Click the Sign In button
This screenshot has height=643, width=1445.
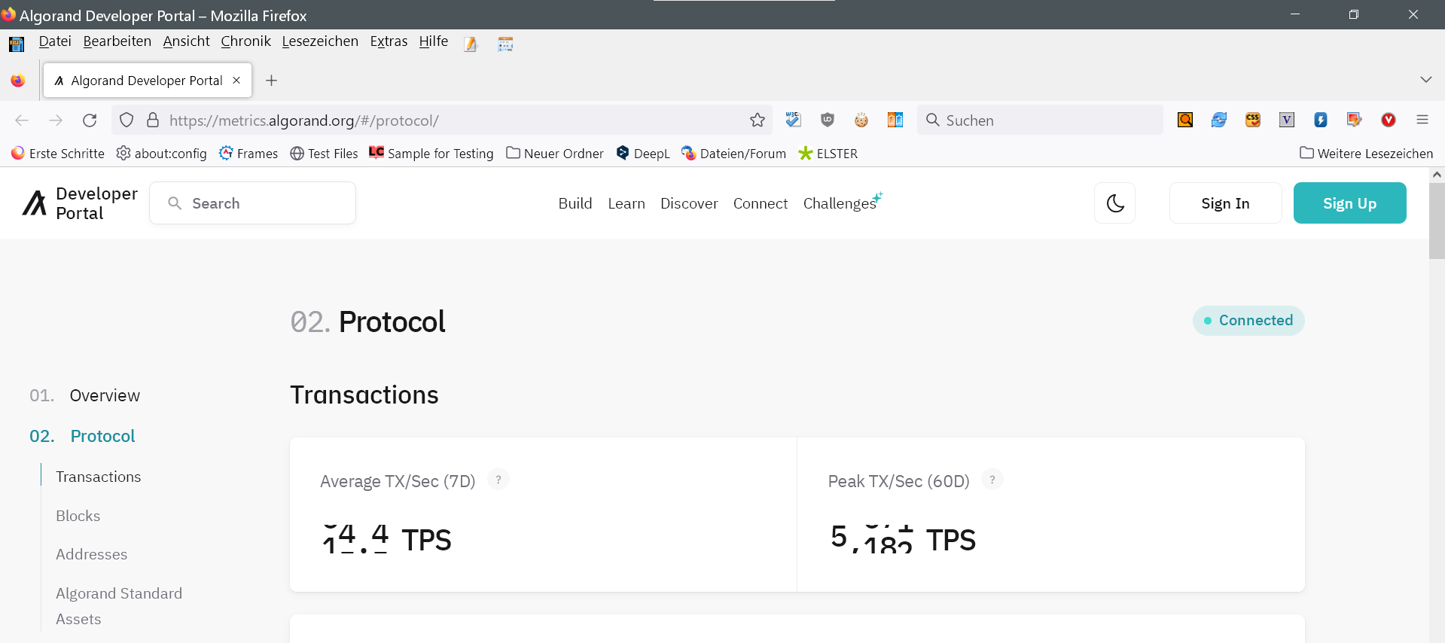1225,203
